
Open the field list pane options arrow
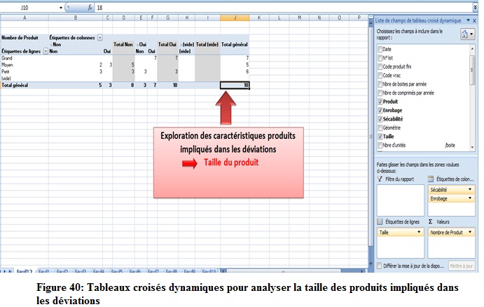point(469,21)
